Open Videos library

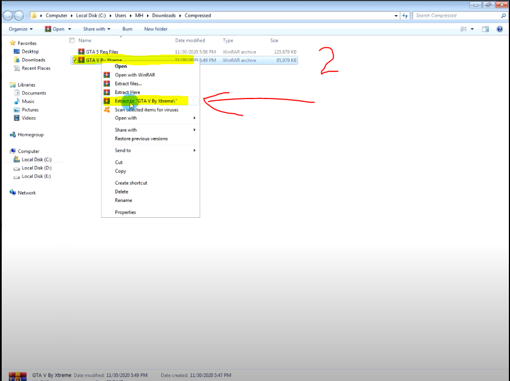29,118
